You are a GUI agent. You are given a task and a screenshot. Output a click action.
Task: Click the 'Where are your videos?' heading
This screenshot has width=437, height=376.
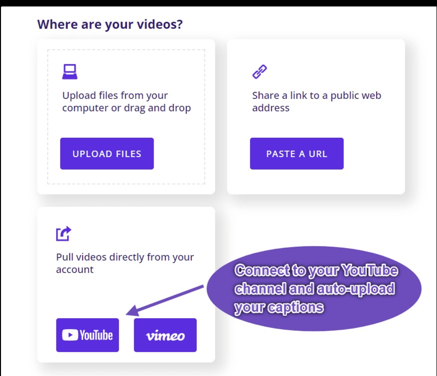(110, 24)
